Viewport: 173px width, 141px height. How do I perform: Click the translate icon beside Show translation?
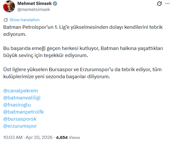coord(6,20)
